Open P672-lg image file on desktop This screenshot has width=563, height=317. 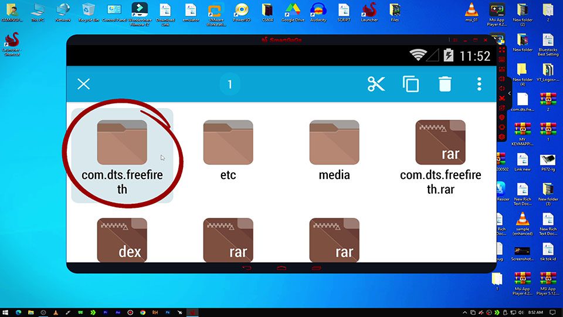click(548, 162)
